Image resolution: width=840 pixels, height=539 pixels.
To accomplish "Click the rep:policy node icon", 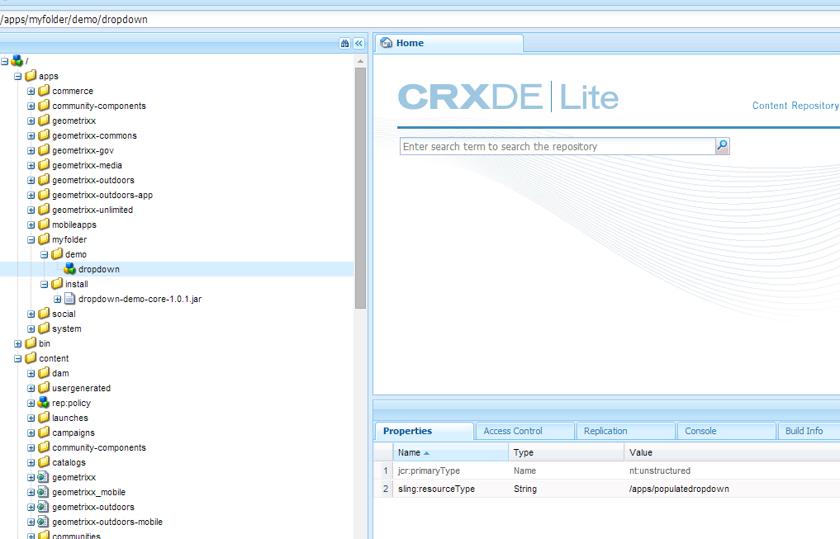I will (x=44, y=403).
